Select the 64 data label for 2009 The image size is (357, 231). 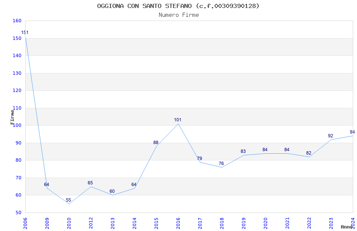tap(47, 184)
